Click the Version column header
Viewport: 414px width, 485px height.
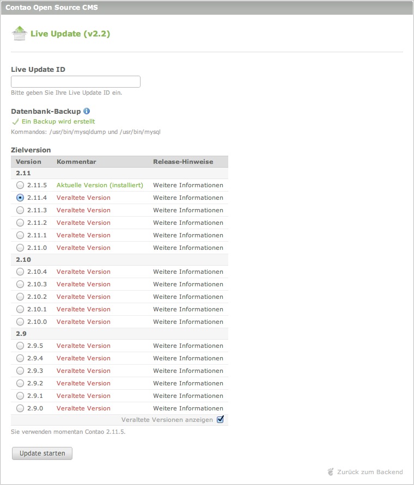point(28,162)
